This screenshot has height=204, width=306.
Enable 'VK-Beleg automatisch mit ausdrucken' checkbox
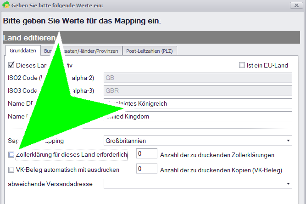click(11, 170)
